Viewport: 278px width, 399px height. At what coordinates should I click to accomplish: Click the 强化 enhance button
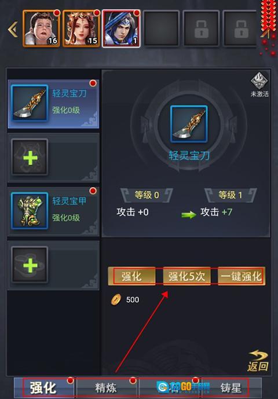[131, 276]
